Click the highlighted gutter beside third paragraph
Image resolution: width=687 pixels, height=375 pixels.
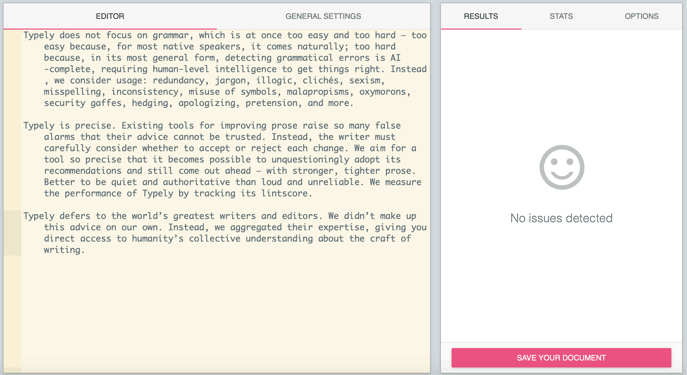coord(12,233)
